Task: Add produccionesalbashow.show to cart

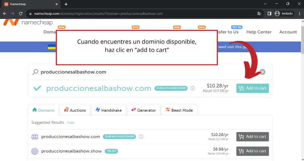Action: pos(252,151)
